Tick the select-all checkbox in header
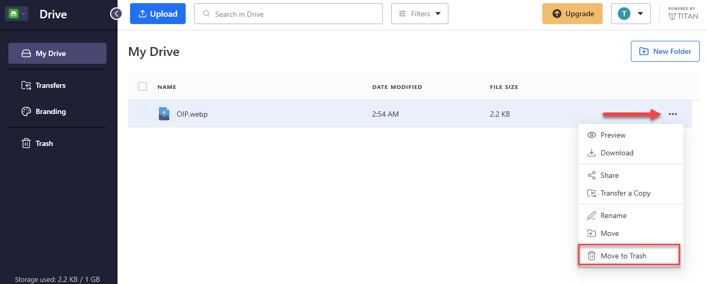The width and height of the screenshot is (707, 284). (143, 86)
